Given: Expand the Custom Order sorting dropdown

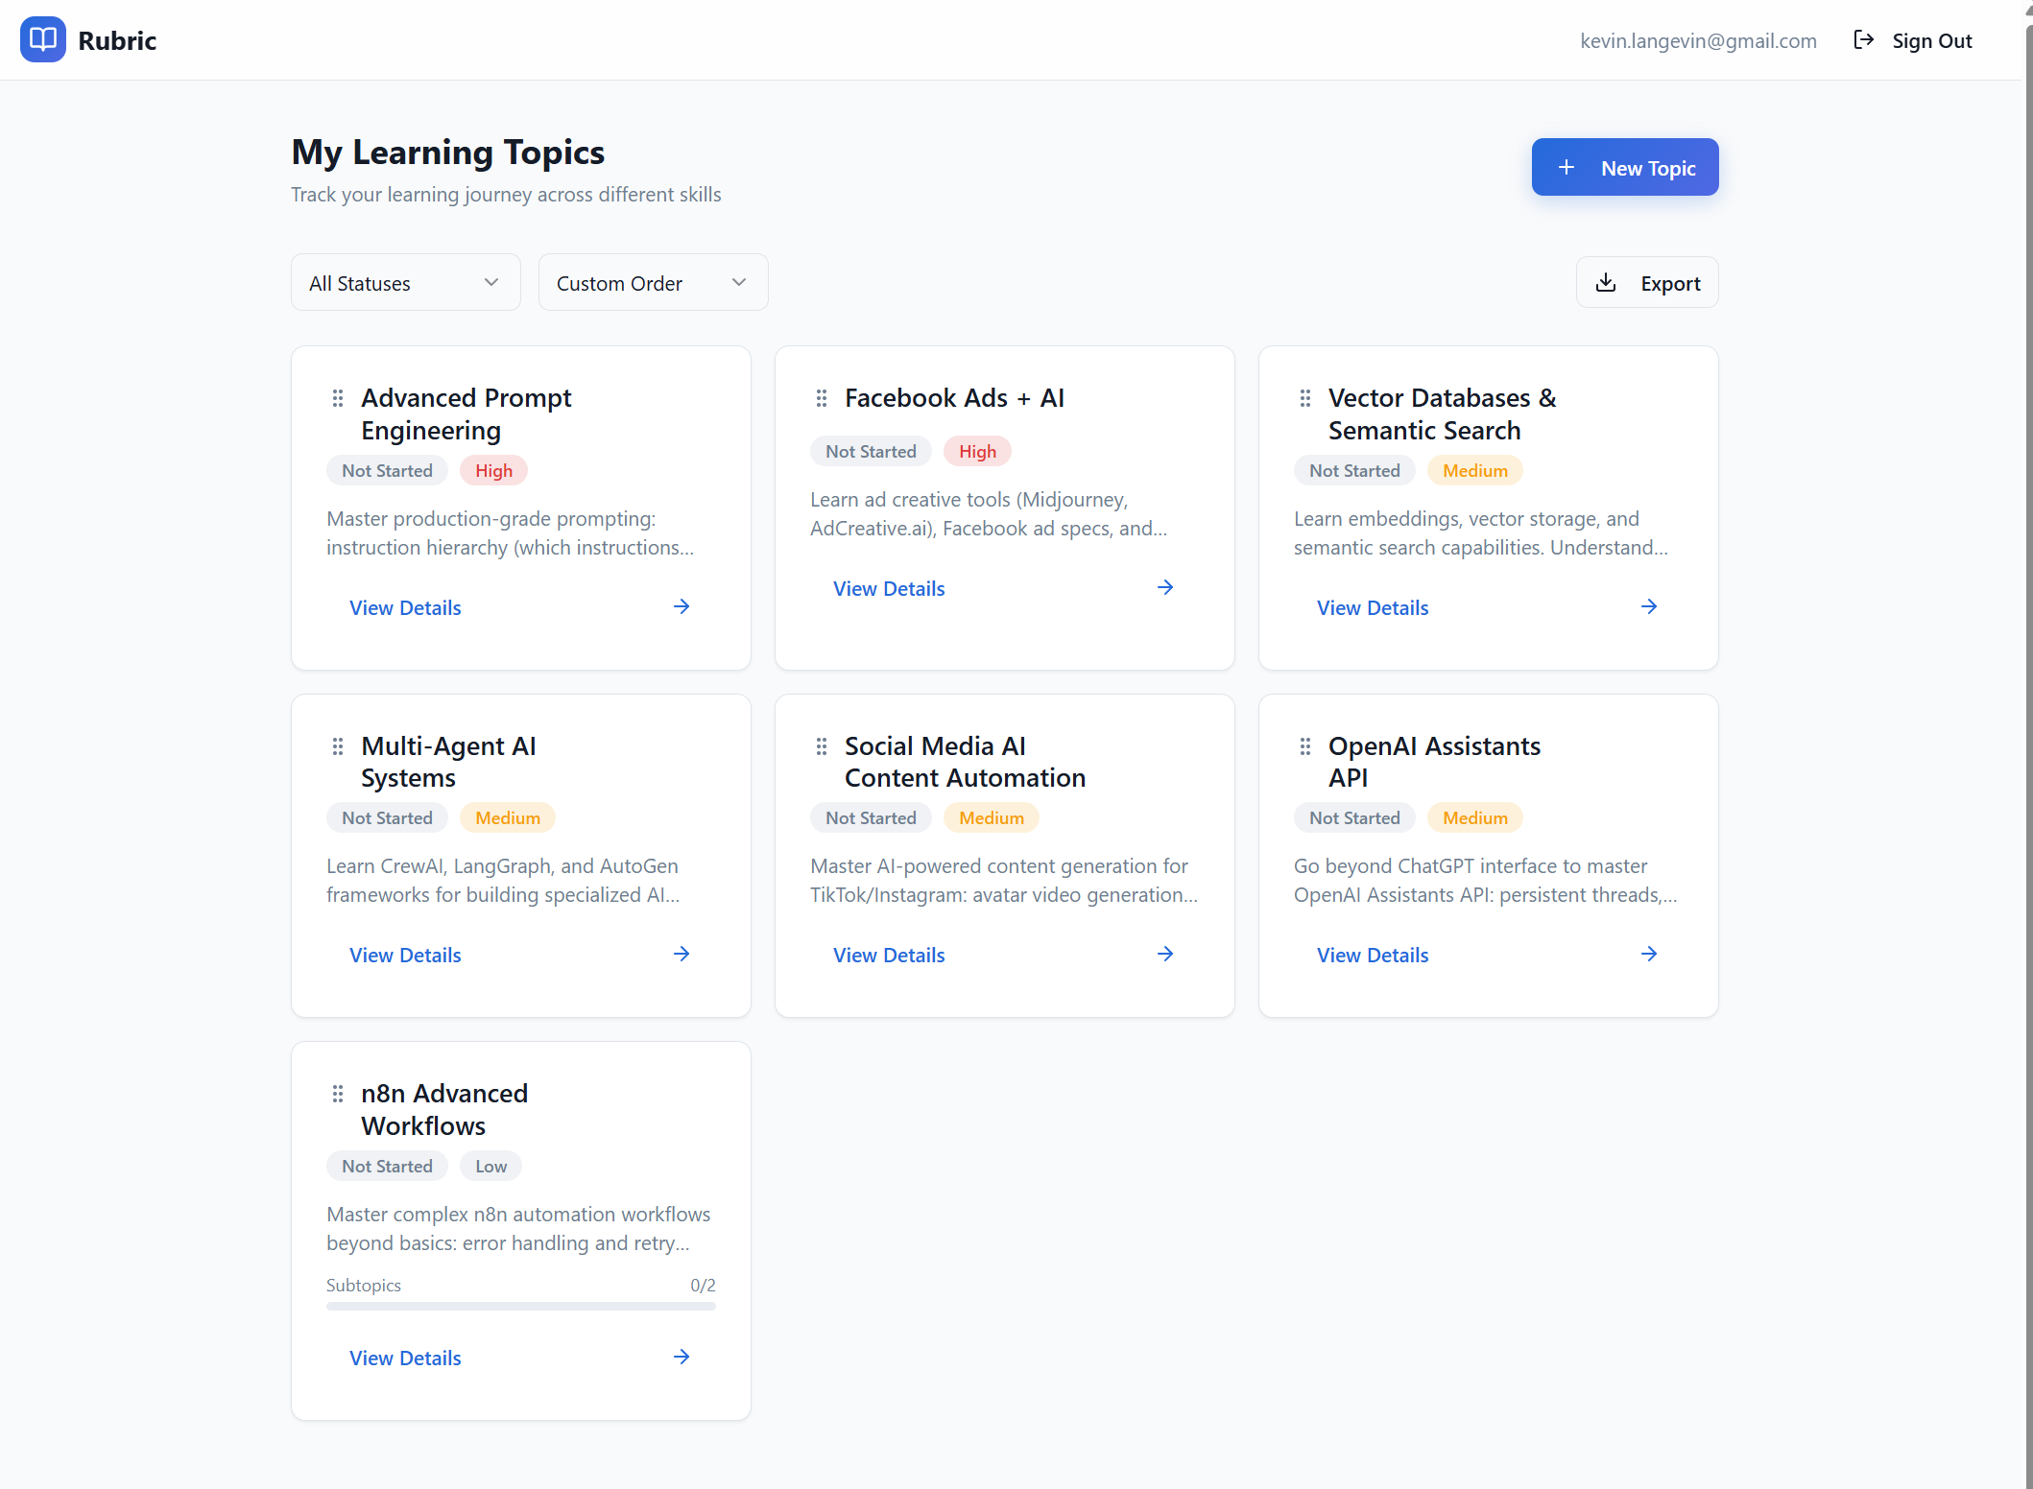Looking at the screenshot, I should click(652, 282).
